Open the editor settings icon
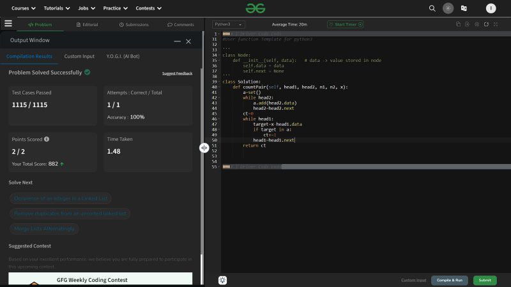The height and width of the screenshot is (287, 511). pyautogui.click(x=477, y=24)
